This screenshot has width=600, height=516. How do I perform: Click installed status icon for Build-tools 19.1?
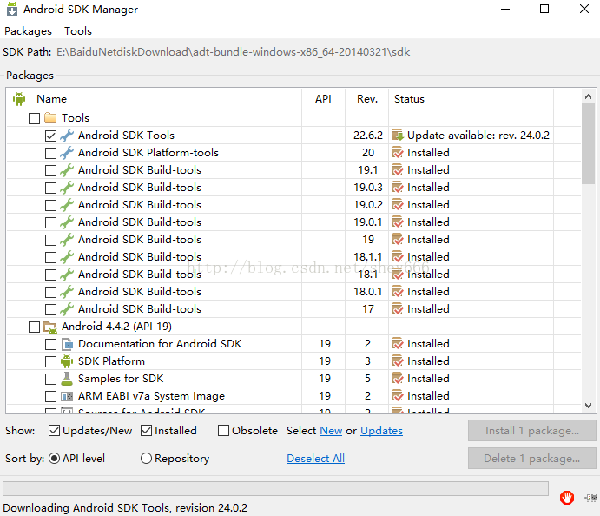tap(398, 170)
